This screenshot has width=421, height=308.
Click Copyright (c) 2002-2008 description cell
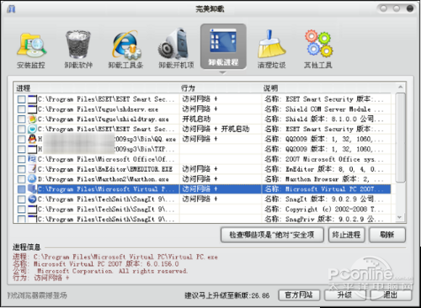coord(323,210)
